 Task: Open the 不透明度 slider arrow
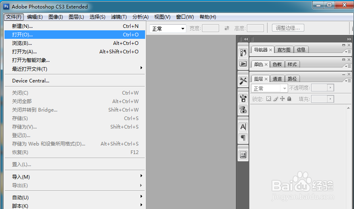330,88
